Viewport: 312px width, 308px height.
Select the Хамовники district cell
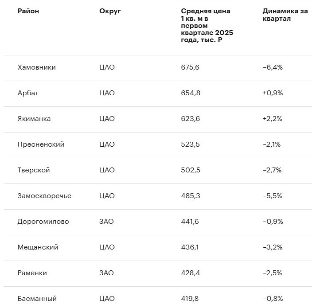tap(37, 67)
